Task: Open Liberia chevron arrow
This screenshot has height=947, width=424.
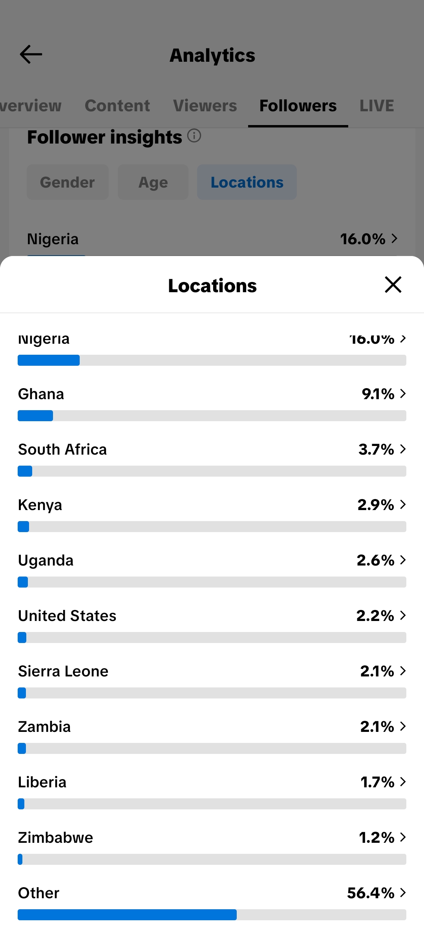Action: pos(403,782)
